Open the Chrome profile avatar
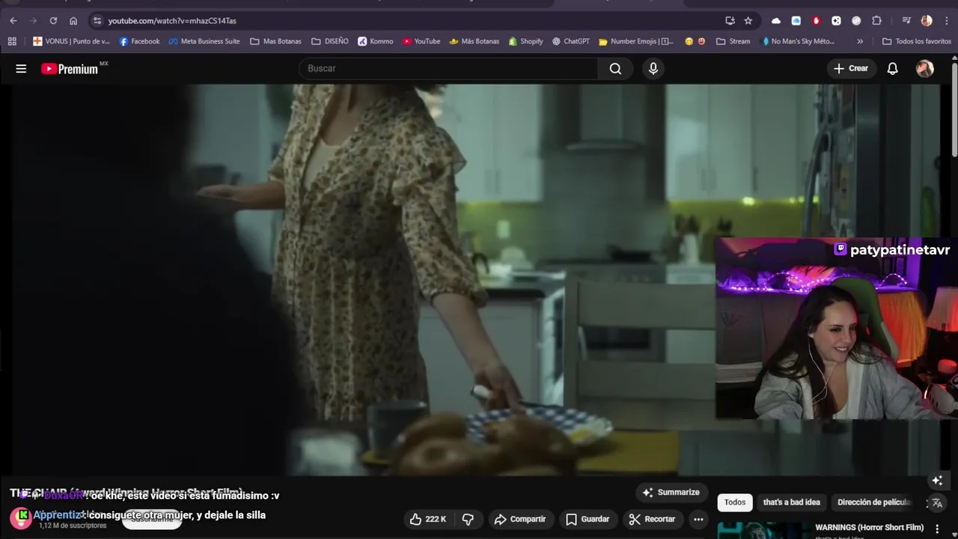Screen dimensions: 958x539 click(x=927, y=20)
